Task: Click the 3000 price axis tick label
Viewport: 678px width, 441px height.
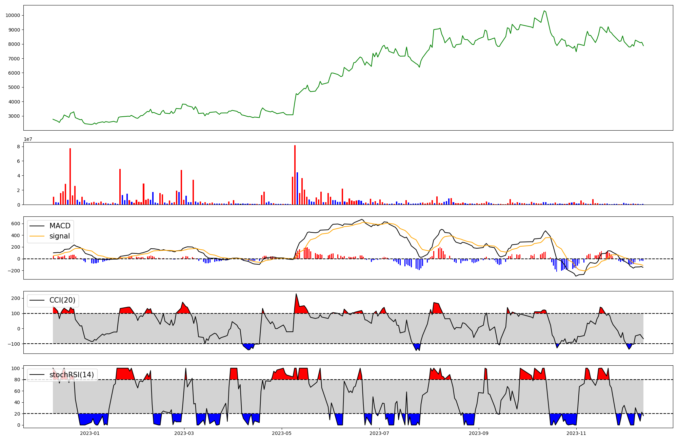Action: coord(14,116)
